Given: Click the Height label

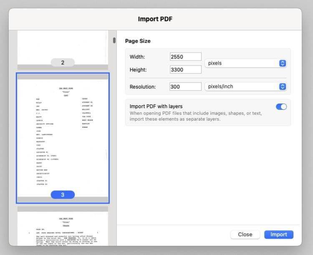Looking at the screenshot, I should point(138,70).
